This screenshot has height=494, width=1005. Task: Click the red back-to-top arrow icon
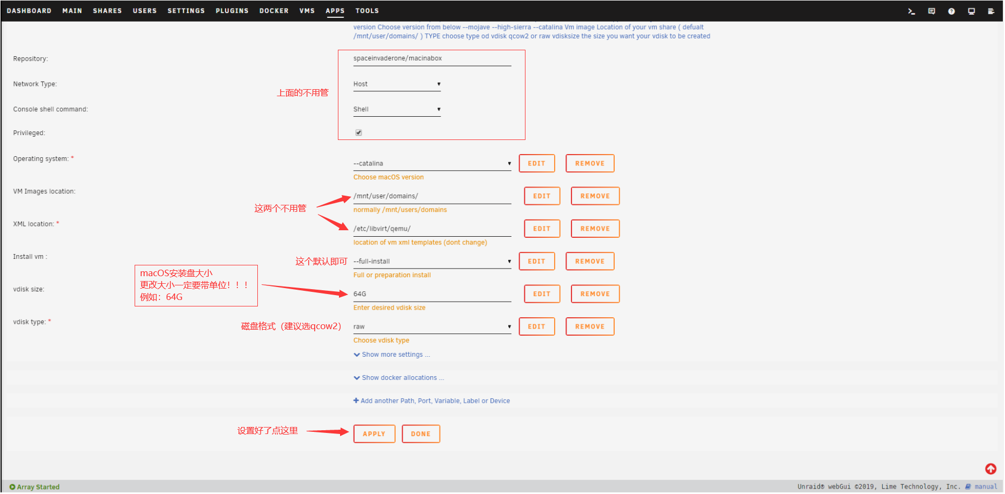(990, 469)
